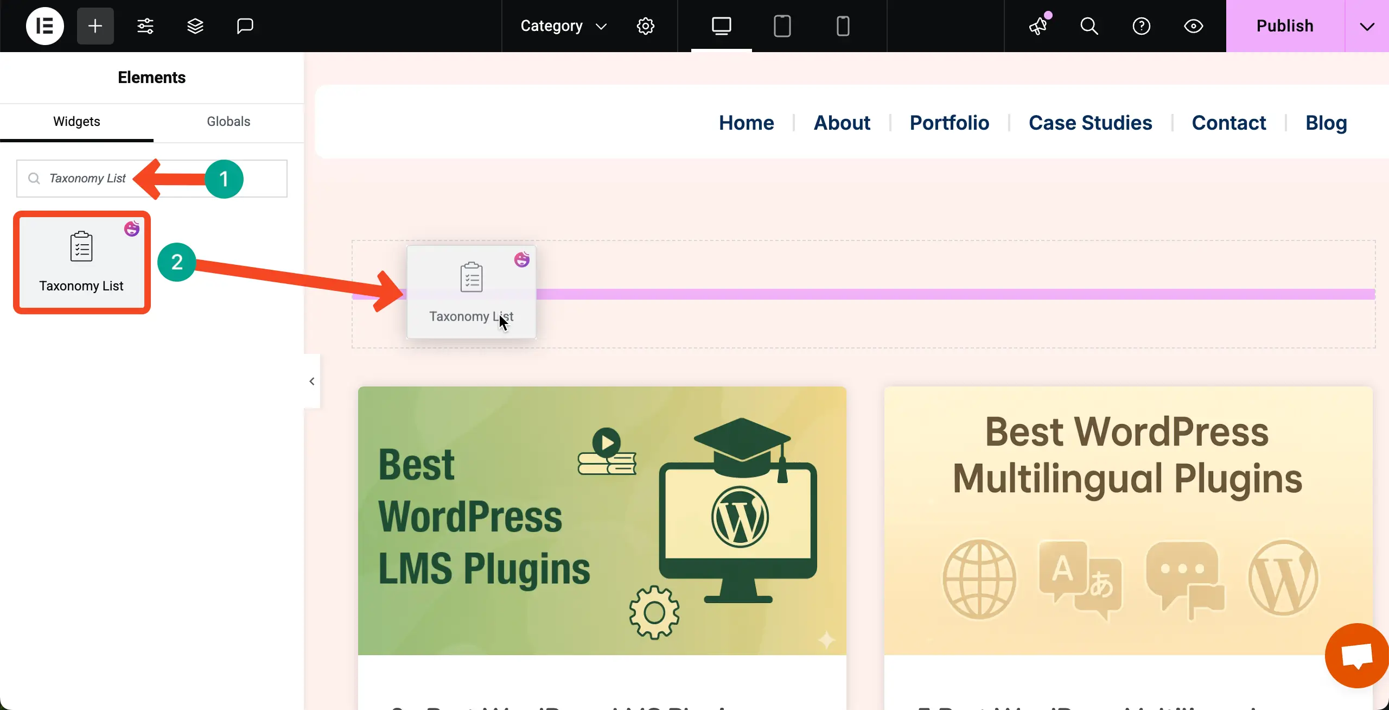1389x710 pixels.
Task: Click the magnifier icon in widget search
Action: (x=34, y=179)
